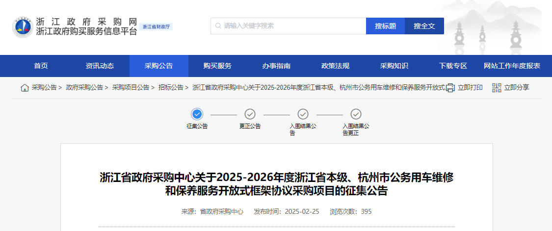Select the 入围结果公告更正 step circle

pyautogui.click(x=356, y=114)
